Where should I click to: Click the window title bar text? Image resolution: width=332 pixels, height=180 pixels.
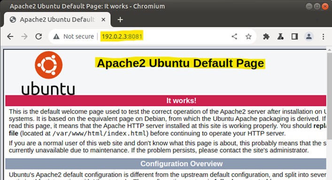point(87,7)
